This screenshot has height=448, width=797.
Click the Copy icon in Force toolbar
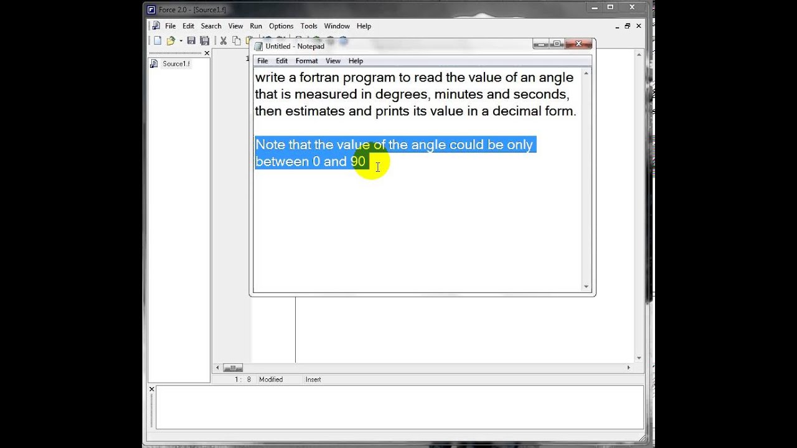pos(237,40)
